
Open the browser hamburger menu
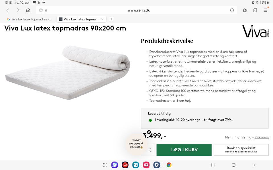click(x=265, y=10)
